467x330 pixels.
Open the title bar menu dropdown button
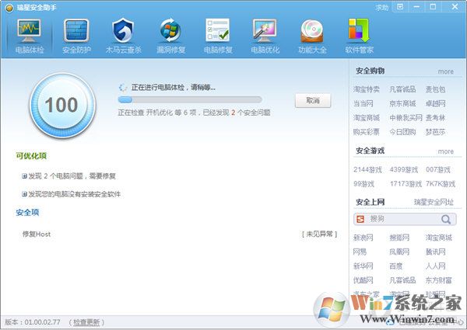pyautogui.click(x=401, y=7)
